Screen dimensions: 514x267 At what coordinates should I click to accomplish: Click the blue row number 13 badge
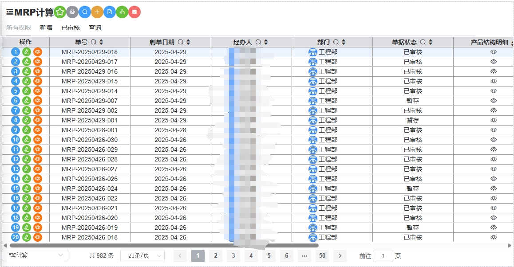click(x=16, y=169)
